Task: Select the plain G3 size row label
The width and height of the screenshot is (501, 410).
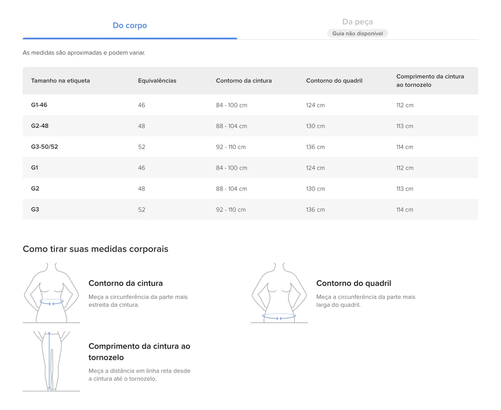Action: pyautogui.click(x=35, y=209)
